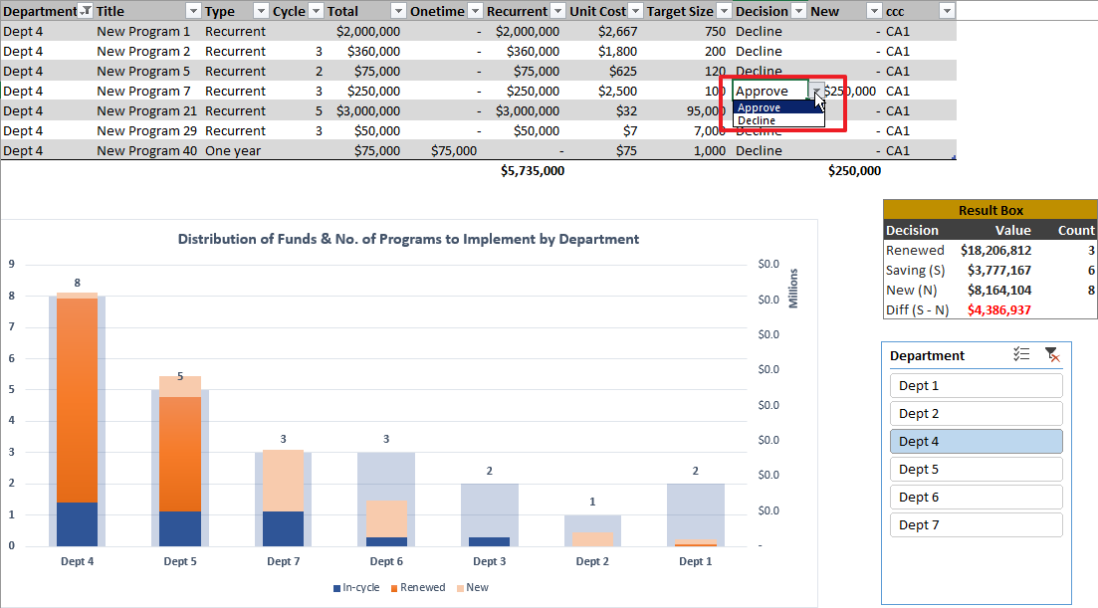Select Dept 1 in the slicer
1098x608 pixels.
(x=976, y=386)
